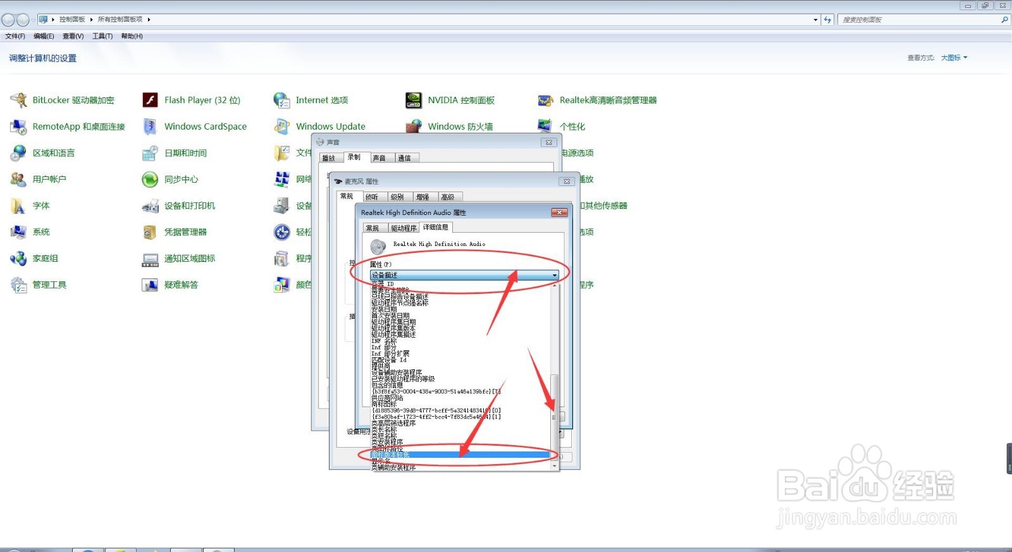This screenshot has height=552, width=1012.
Task: Open Flash Player (32 位) icon
Action: click(150, 100)
